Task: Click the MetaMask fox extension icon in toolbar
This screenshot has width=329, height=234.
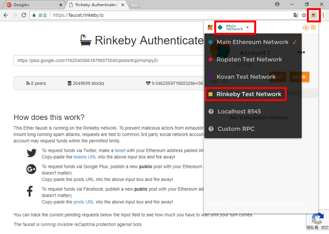Action: point(313,15)
